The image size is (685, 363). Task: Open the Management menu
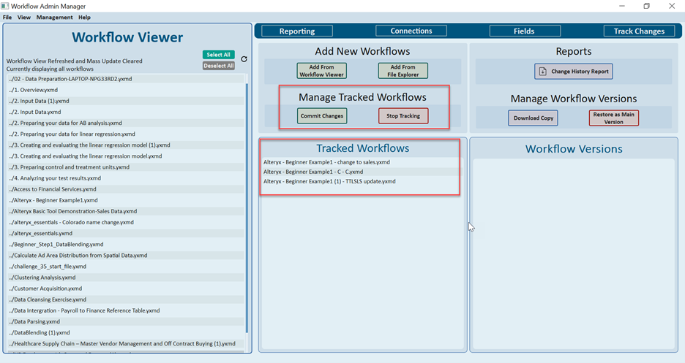[x=54, y=17]
